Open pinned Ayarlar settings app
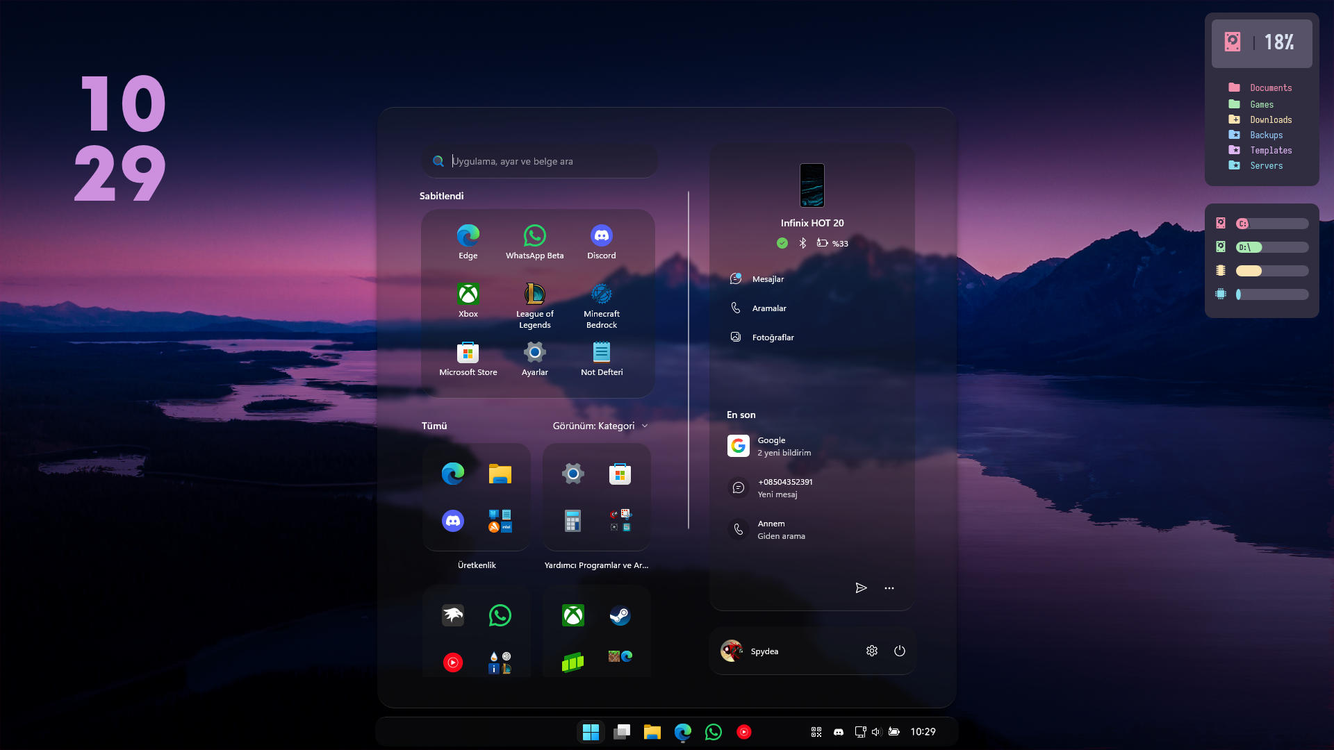This screenshot has width=1334, height=750. [x=534, y=359]
